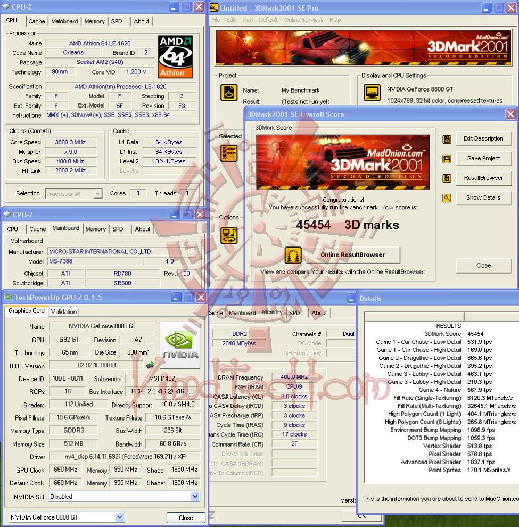Select the Graphics Card tab in GPU-Z
519x527 pixels.
pyautogui.click(x=26, y=311)
